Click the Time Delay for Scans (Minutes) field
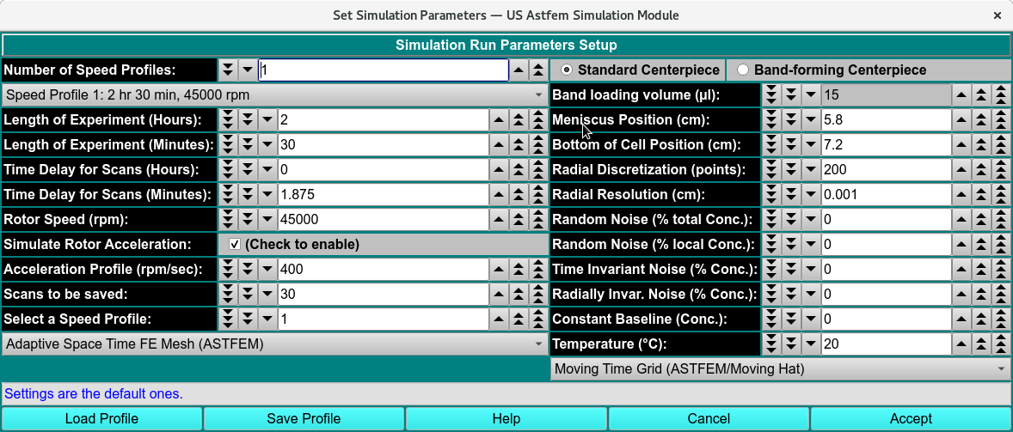Screen dimensions: 1013x432 pyautogui.click(x=383, y=194)
